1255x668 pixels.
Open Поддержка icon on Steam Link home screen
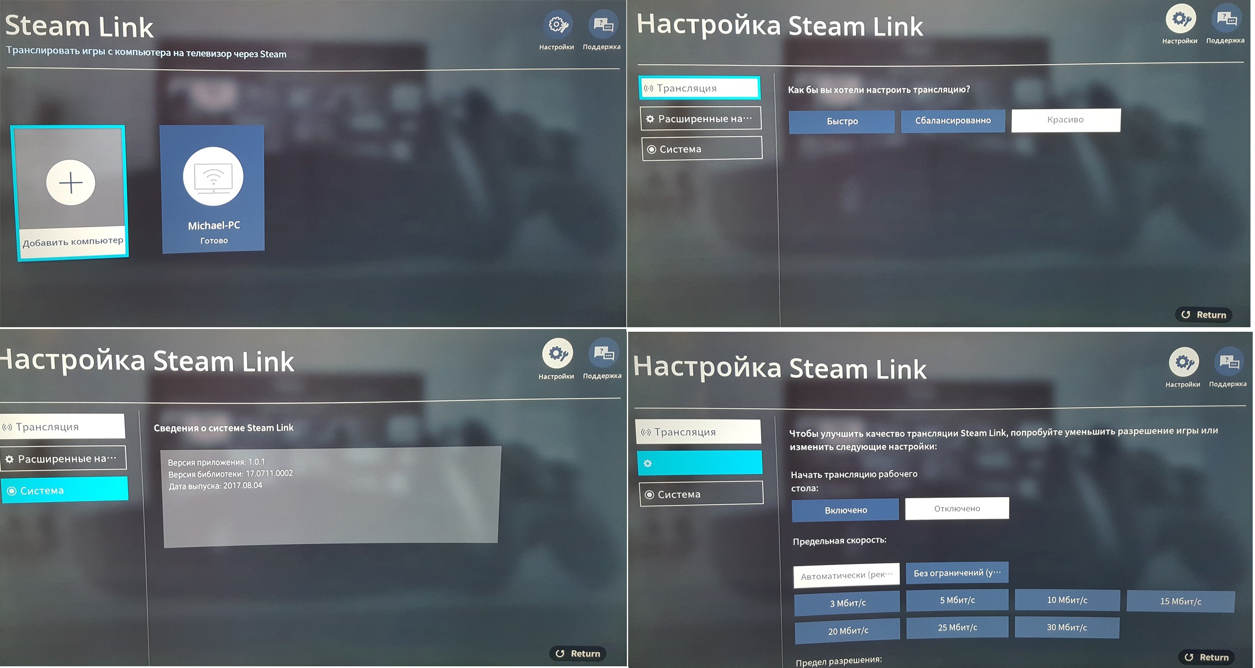click(602, 25)
